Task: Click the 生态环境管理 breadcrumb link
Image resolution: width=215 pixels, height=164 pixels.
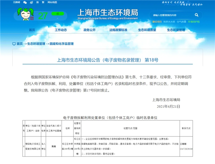Action: (36, 44)
